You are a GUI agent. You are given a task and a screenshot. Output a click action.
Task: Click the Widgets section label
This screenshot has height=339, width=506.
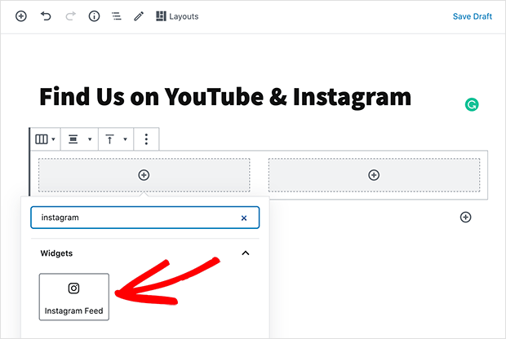(56, 253)
